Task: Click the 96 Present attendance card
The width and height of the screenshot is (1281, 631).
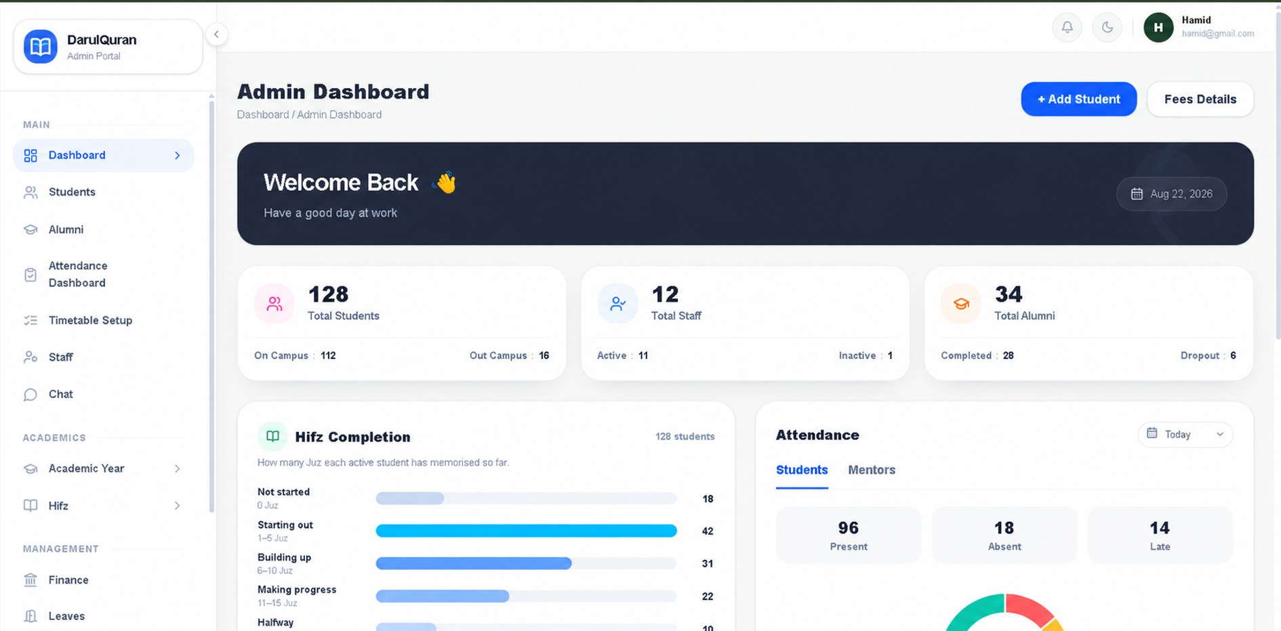Action: [x=849, y=535]
